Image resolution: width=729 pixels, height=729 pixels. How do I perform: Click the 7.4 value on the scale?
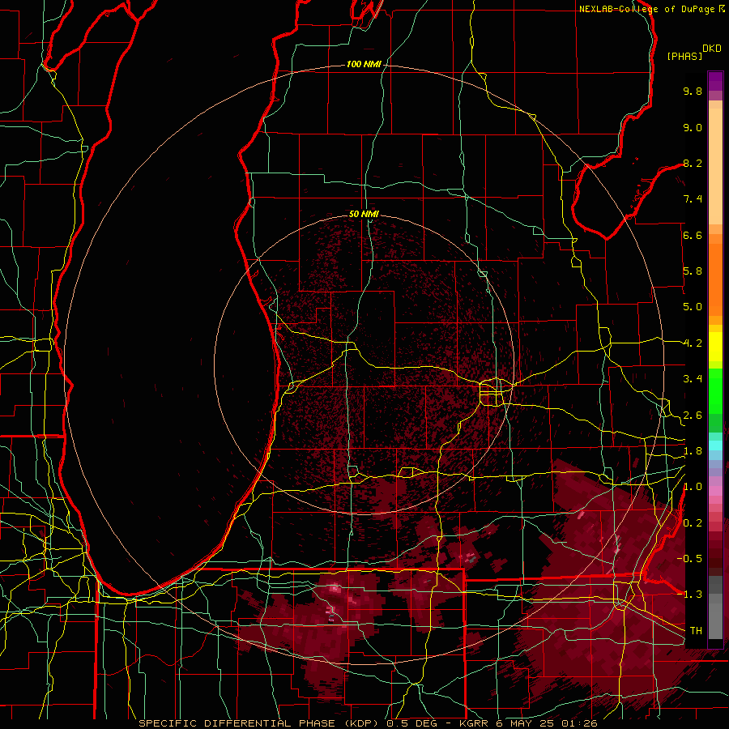693,199
